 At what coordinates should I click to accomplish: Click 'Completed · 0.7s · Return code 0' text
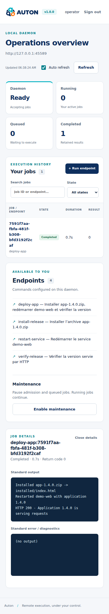(38, 459)
